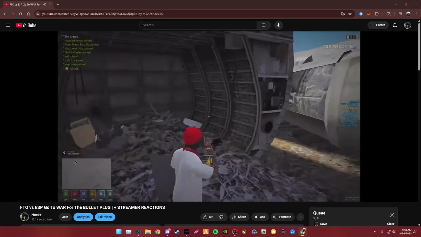Go to the YouTube home logo
Viewport: 421px width, 237px height.
pos(26,25)
